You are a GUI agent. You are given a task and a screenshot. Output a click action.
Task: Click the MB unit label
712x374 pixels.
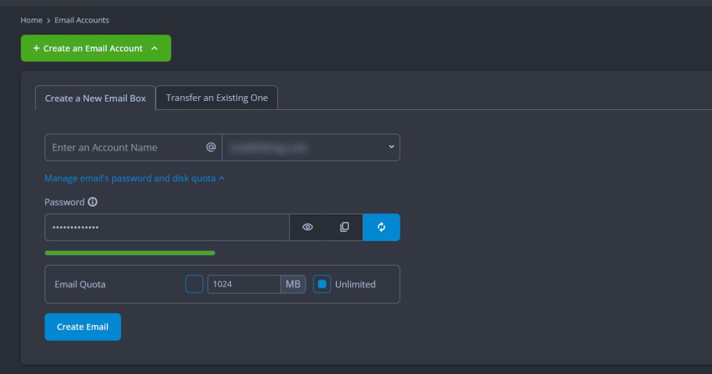pos(293,284)
